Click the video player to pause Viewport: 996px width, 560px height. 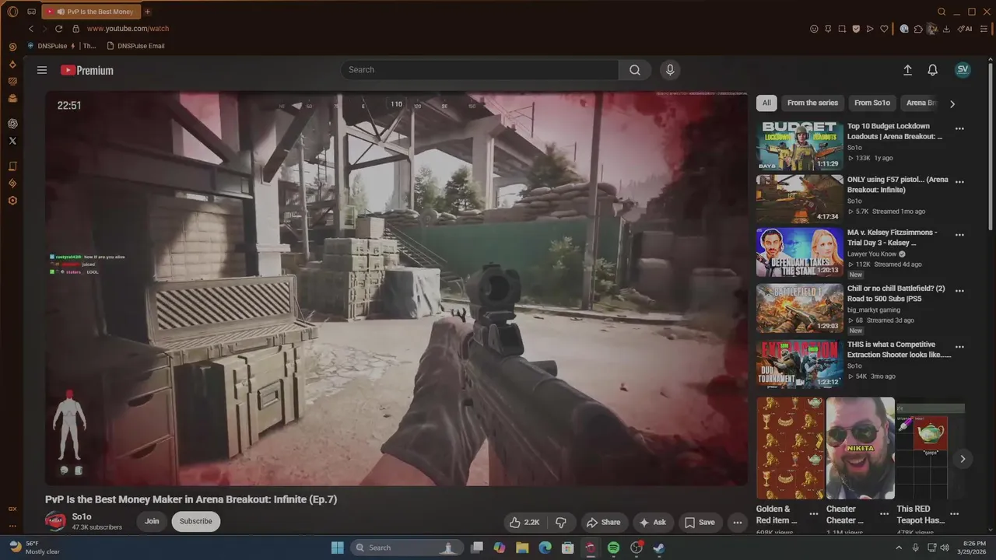pos(396,288)
